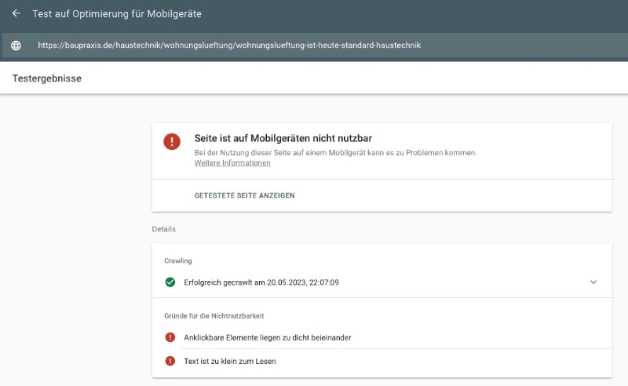Open 'Anklickbare Elemente liegen zu dicht beieinander' issue
The width and height of the screenshot is (628, 386).
click(x=382, y=337)
